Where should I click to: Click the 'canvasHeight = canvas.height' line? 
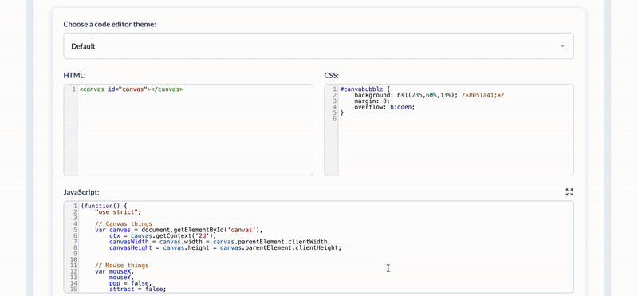[x=226, y=247]
